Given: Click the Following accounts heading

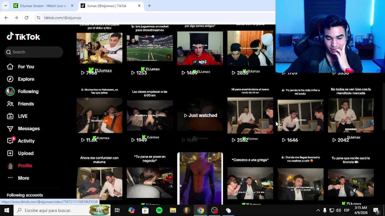Looking at the screenshot, I should pos(25,195).
